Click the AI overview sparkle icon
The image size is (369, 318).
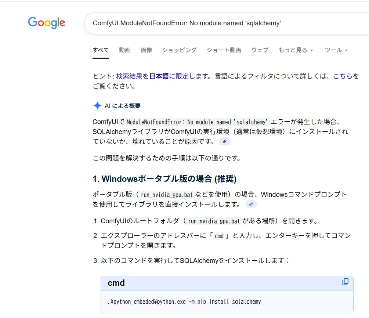(97, 105)
